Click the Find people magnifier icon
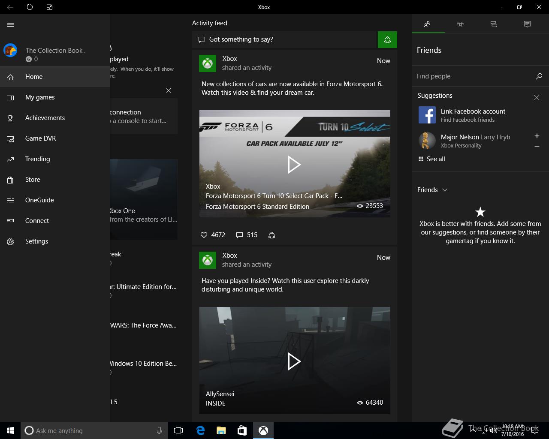This screenshot has width=549, height=439. [539, 76]
